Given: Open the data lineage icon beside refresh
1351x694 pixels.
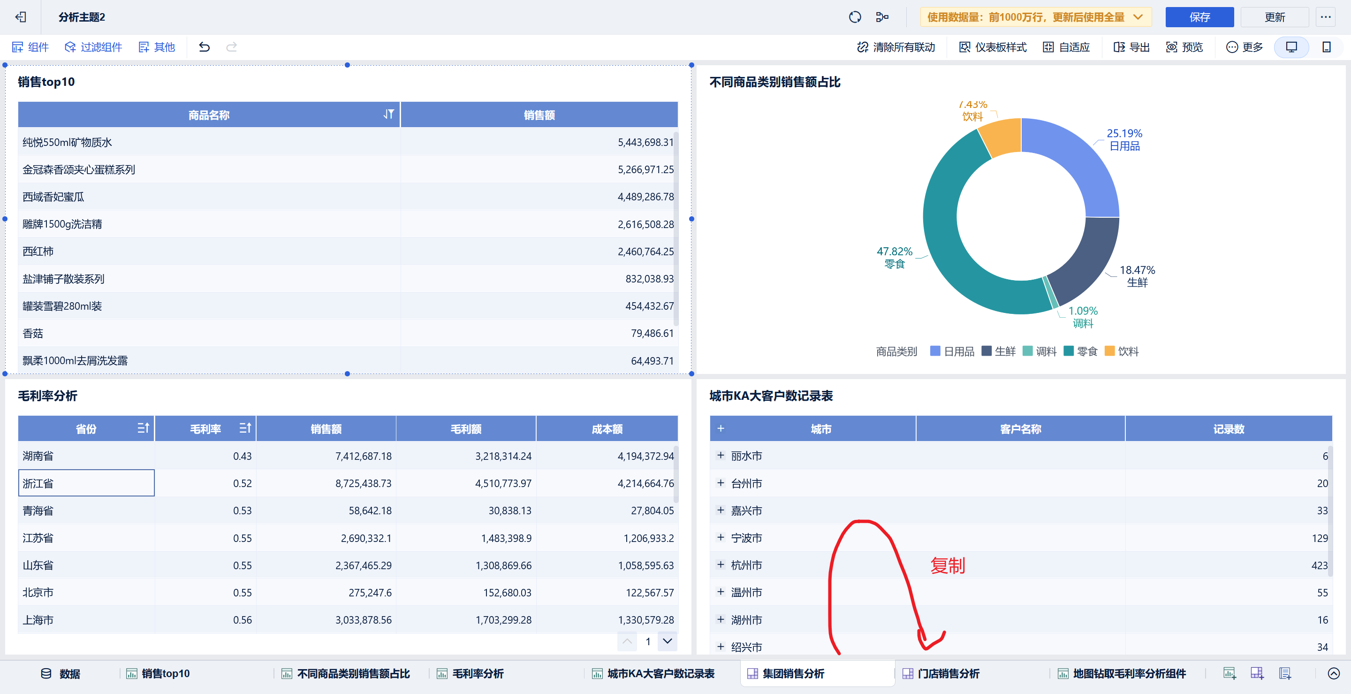Looking at the screenshot, I should 881,17.
